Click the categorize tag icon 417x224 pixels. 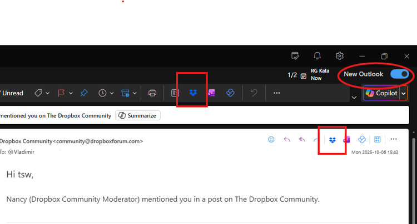click(x=38, y=93)
